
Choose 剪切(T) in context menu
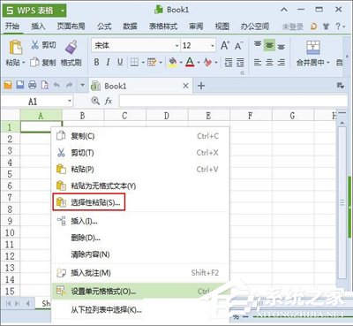(140, 153)
